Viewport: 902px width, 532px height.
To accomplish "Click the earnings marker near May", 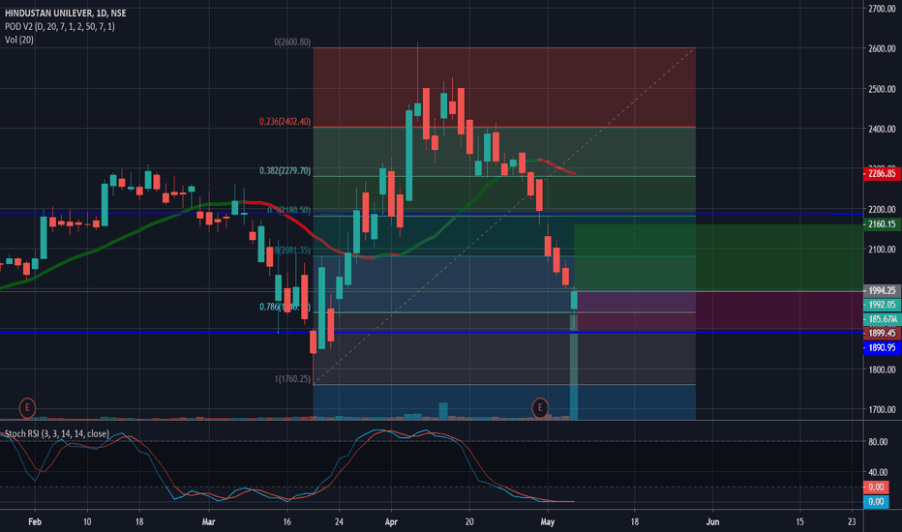I will coord(540,408).
